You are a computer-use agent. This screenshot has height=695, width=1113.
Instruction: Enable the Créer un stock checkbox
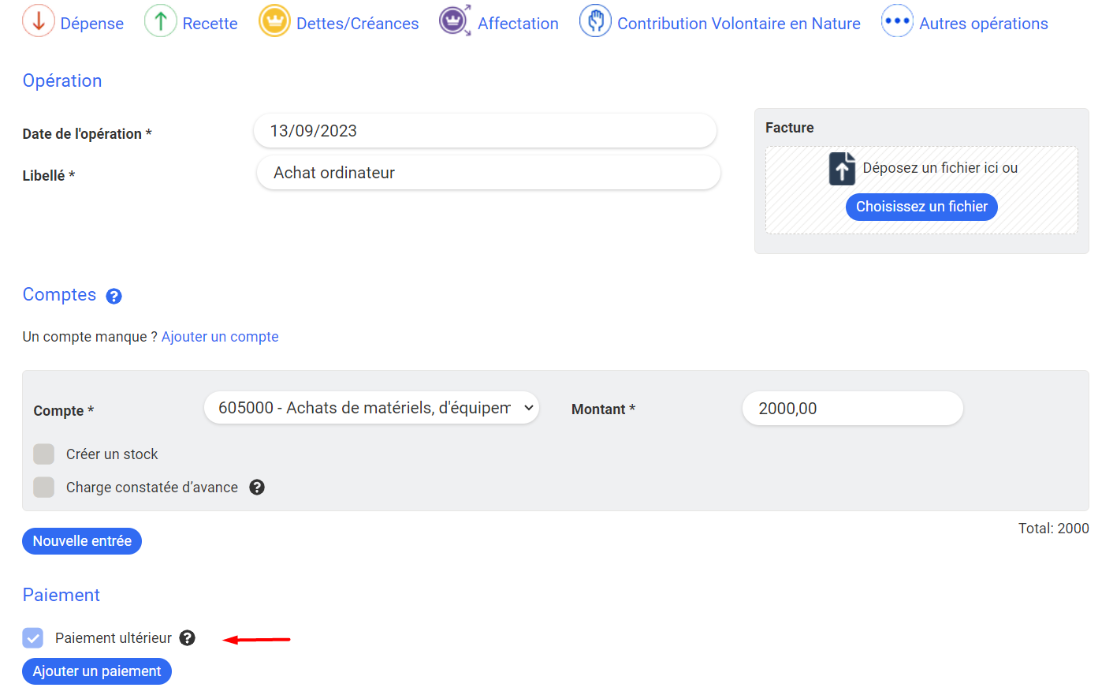click(44, 454)
